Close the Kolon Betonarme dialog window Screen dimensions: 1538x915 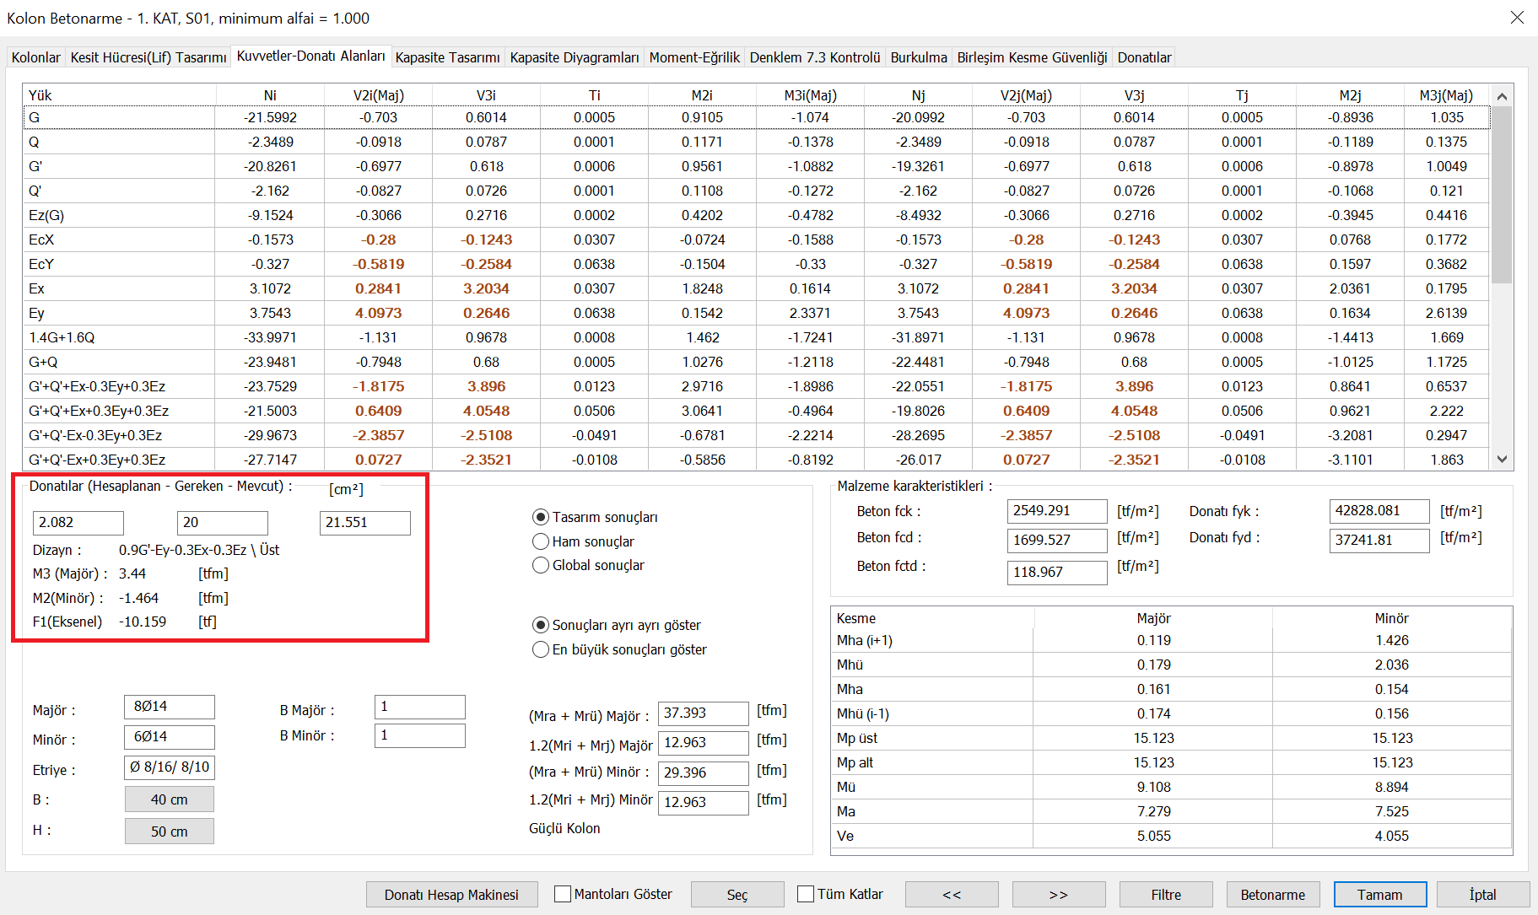click(x=1516, y=18)
